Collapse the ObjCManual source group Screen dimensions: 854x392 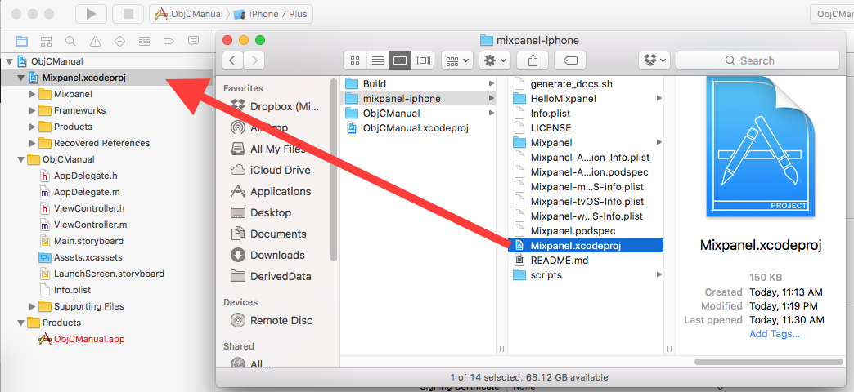[x=20, y=159]
